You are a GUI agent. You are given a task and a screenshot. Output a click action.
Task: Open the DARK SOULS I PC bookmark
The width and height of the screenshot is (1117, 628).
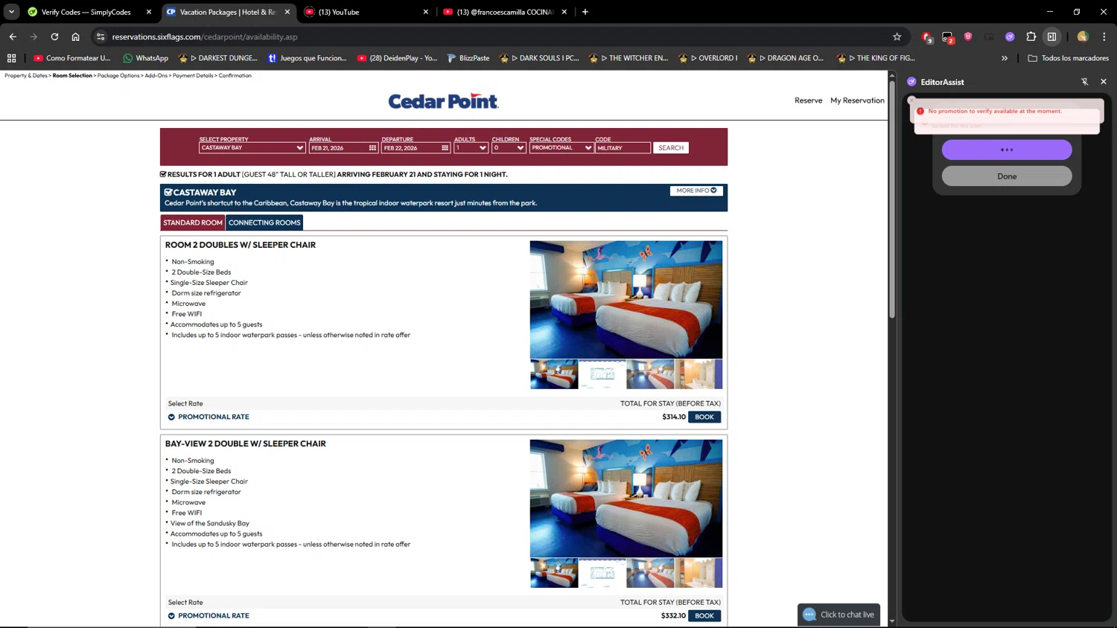coord(540,58)
